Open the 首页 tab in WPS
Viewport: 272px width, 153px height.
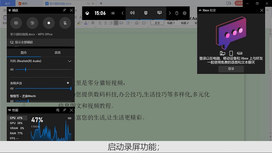point(7,3)
